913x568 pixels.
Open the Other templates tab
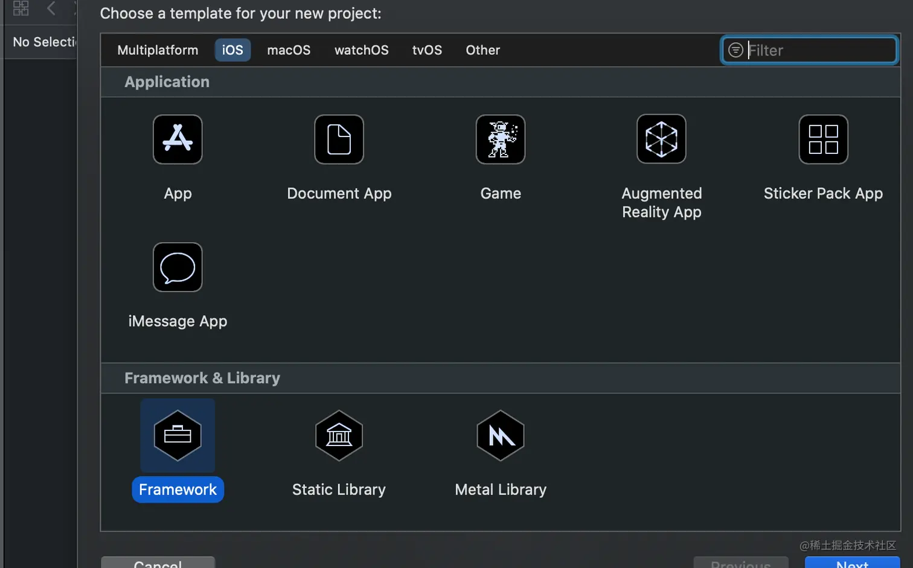pyautogui.click(x=482, y=50)
